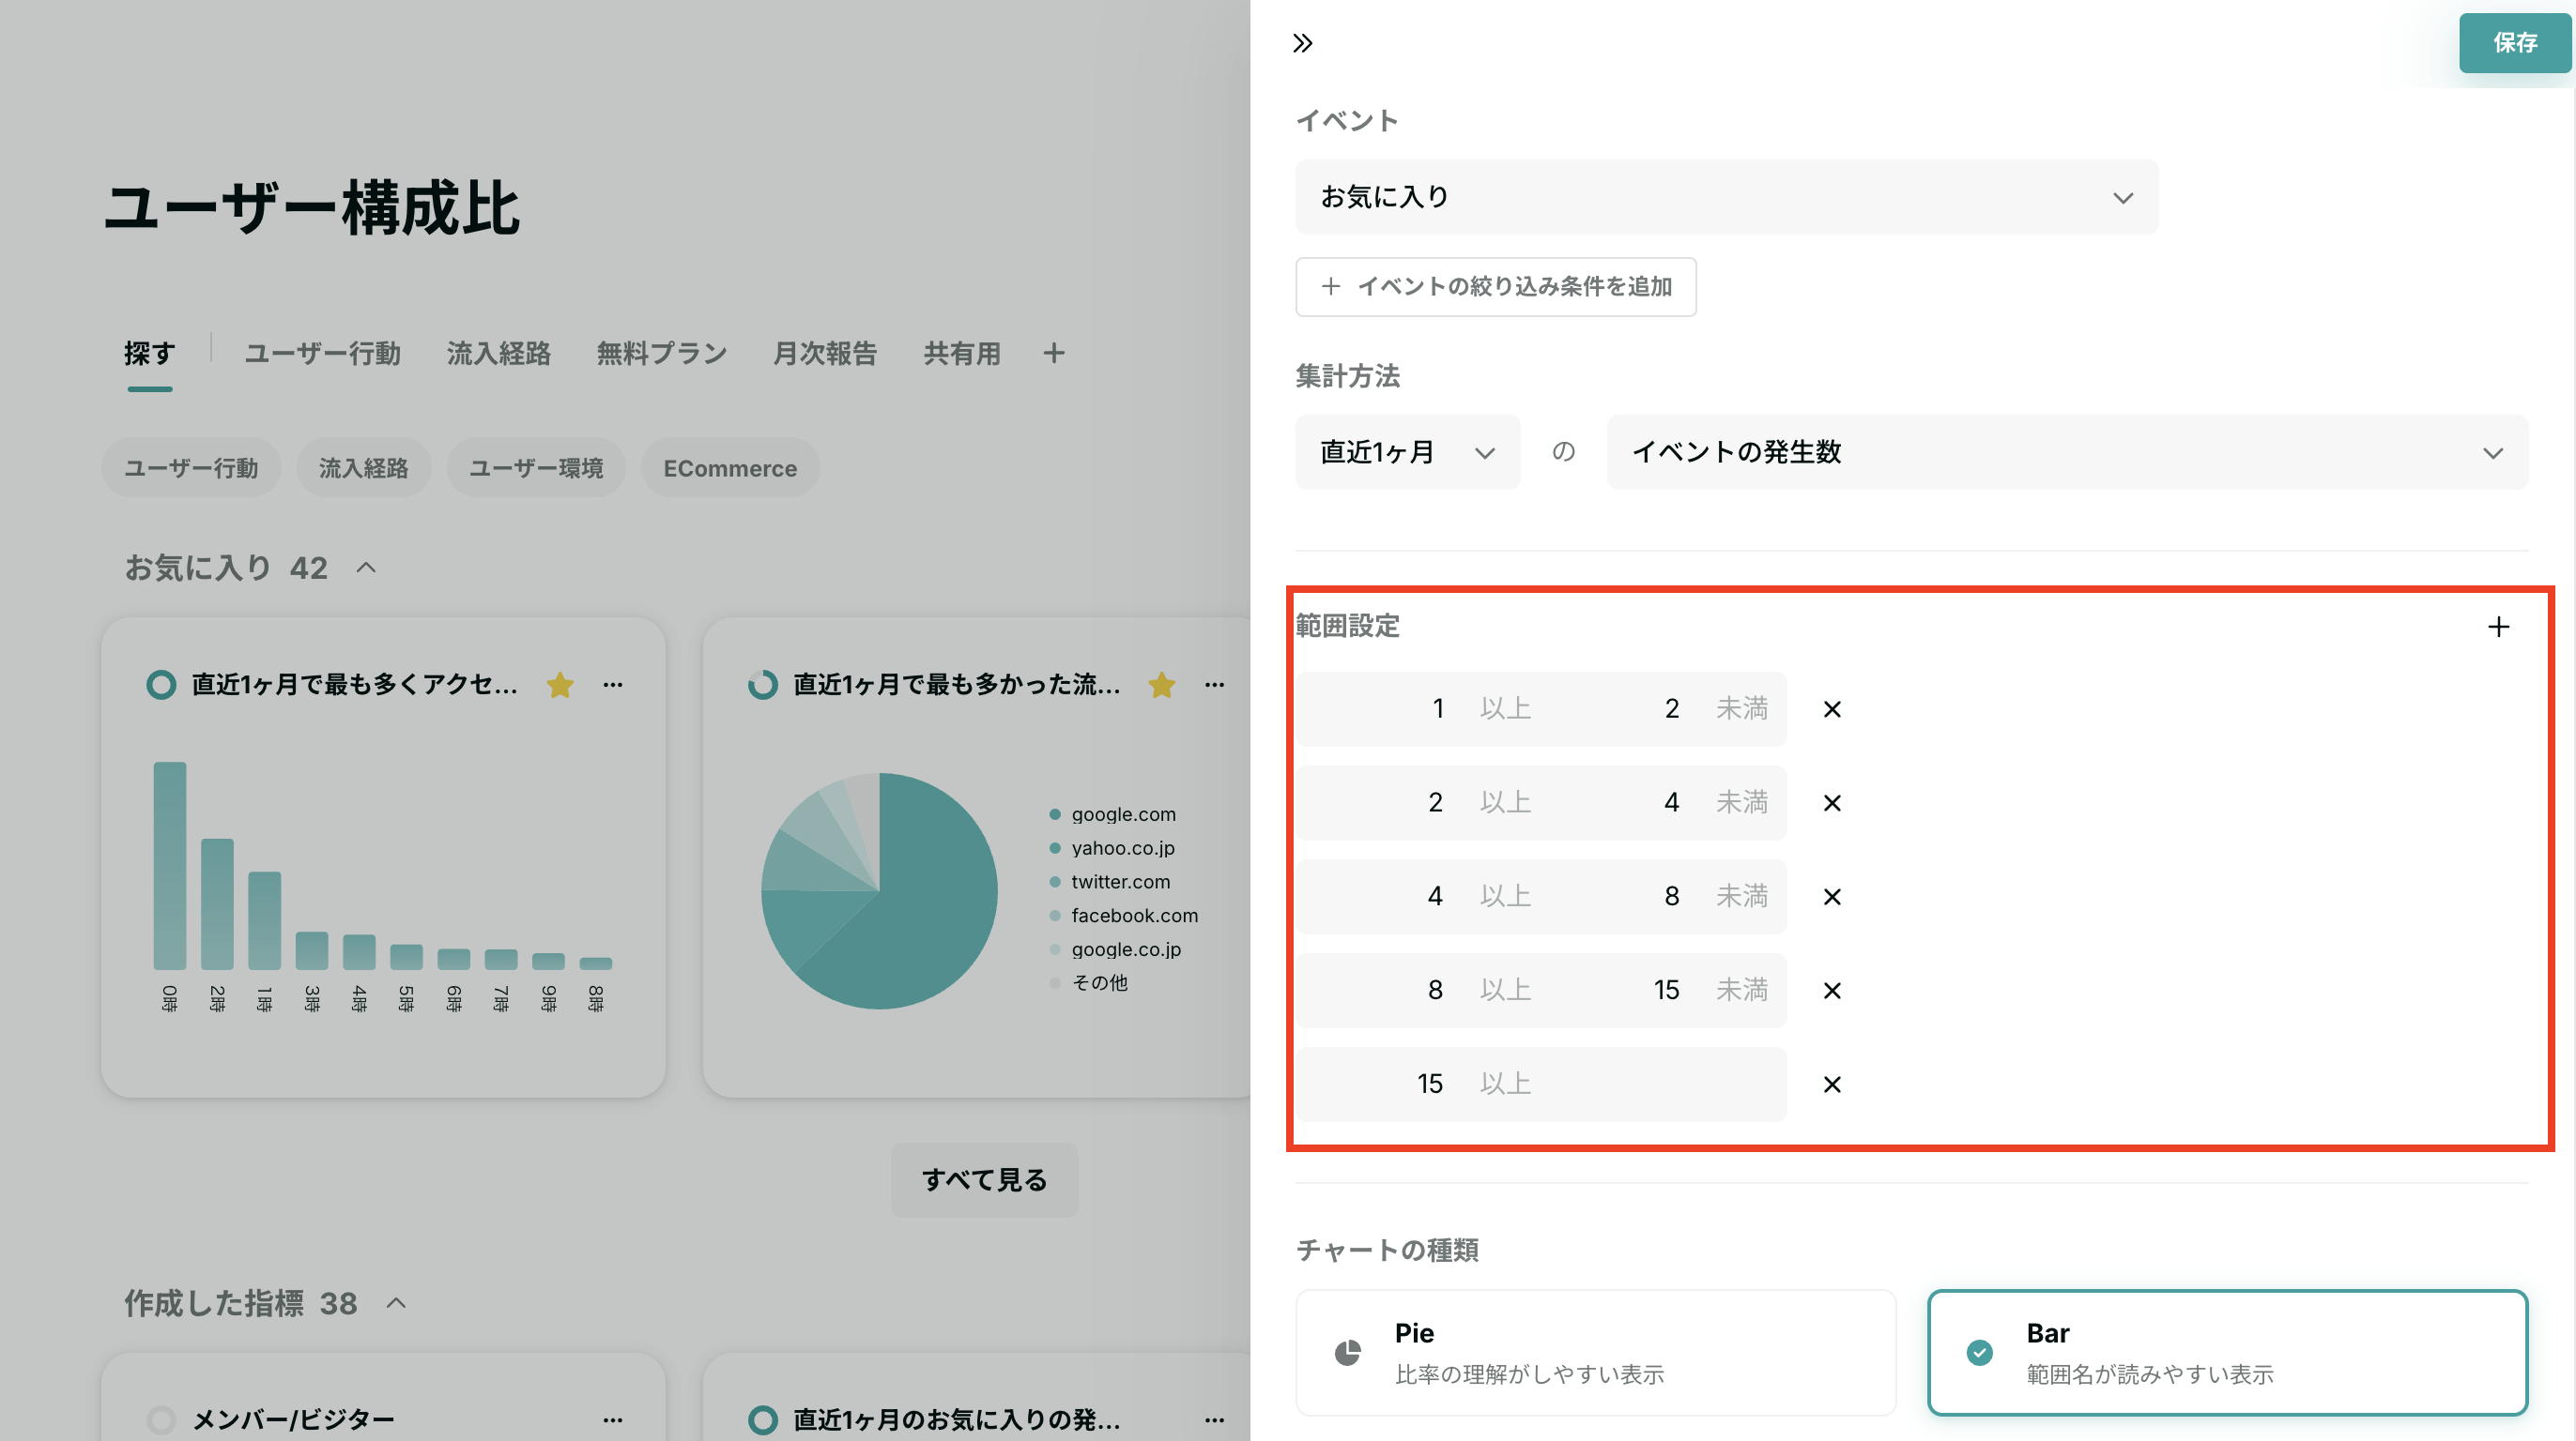Remove the 1以上 2未満 range row
Screen dimensions: 2576x1441
(1832, 709)
